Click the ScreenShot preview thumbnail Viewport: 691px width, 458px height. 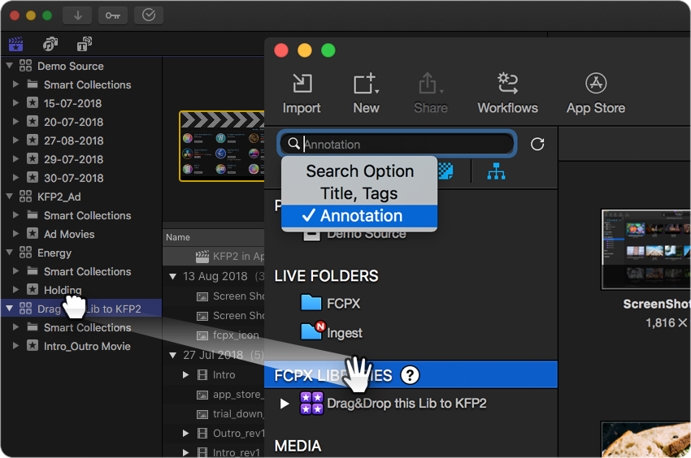[646, 249]
